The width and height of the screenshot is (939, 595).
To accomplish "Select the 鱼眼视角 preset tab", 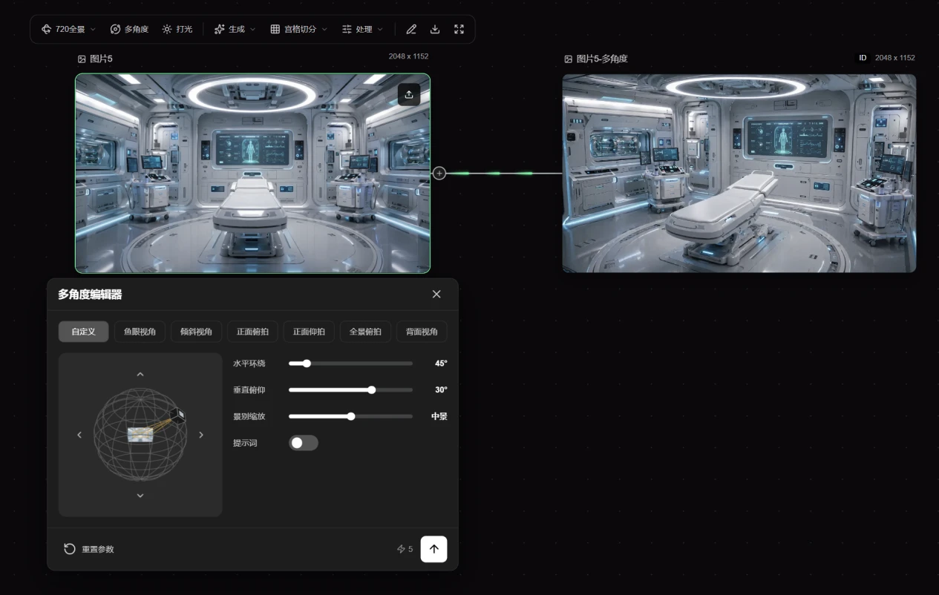I will point(140,332).
